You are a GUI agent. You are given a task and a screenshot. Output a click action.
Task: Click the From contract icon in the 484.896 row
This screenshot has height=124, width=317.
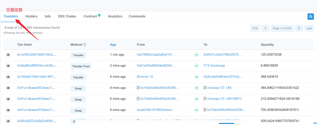pos(138,88)
